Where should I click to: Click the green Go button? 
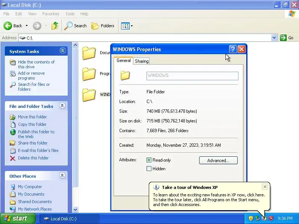coord(287,38)
